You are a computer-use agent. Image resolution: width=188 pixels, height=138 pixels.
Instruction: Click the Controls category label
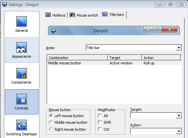coord(21,108)
